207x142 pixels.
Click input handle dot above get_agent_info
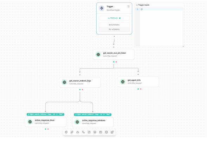pyautogui.click(x=138, y=74)
